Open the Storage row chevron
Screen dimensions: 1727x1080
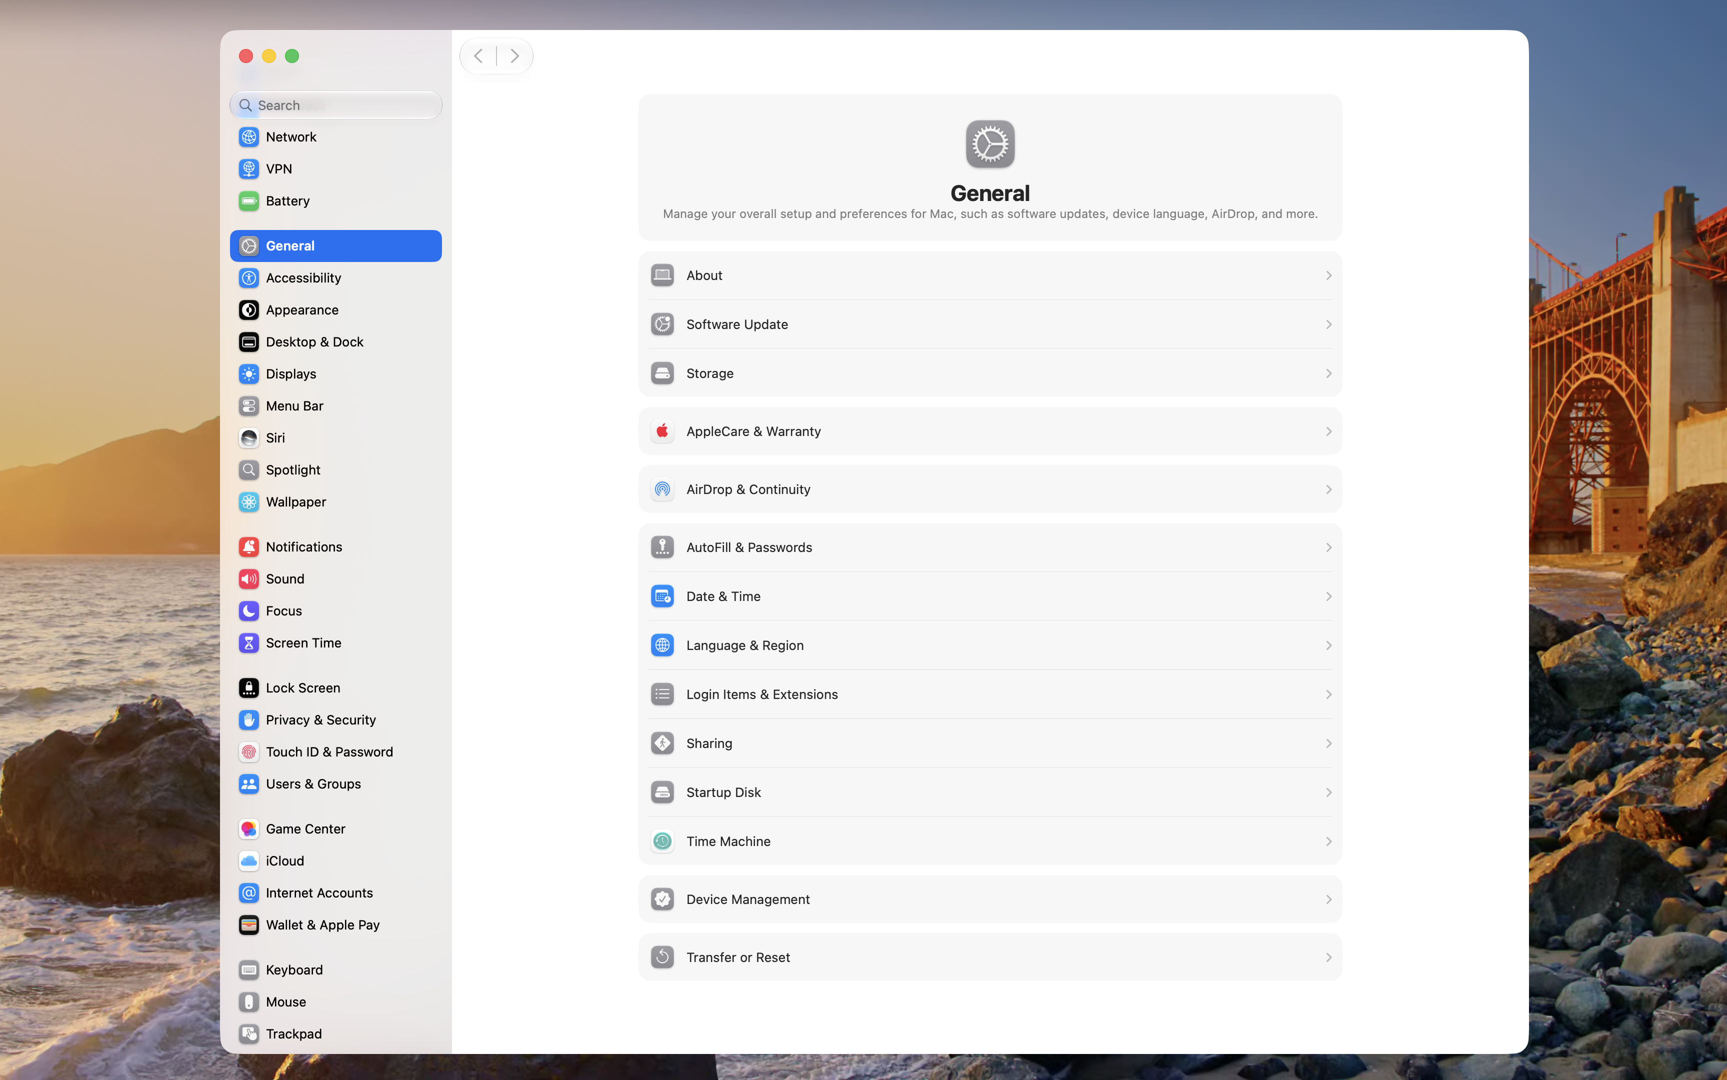(x=1328, y=373)
